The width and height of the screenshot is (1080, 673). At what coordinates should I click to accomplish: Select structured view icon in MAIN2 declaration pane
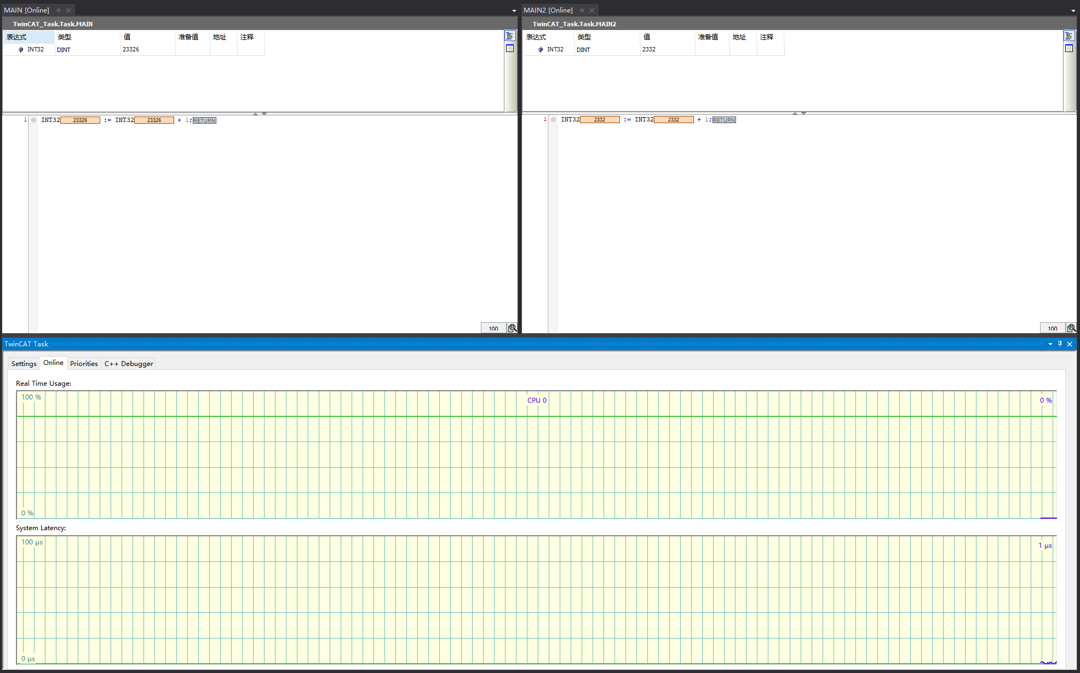1068,36
